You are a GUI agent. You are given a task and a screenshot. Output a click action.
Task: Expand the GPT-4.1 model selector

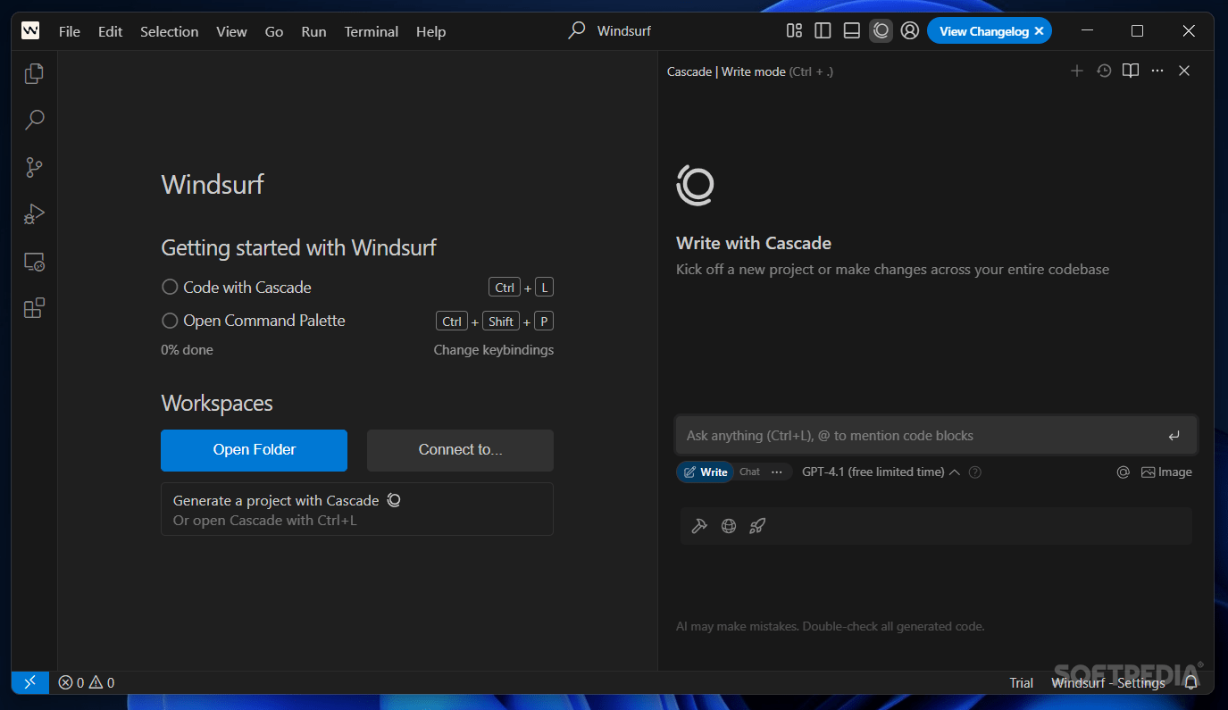point(881,472)
